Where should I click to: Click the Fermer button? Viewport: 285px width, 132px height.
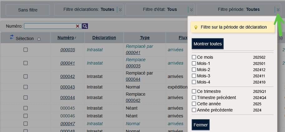coord(201,125)
